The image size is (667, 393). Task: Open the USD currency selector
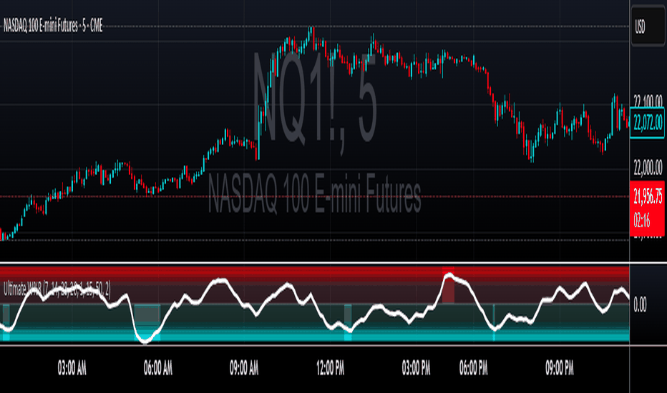tap(648, 26)
